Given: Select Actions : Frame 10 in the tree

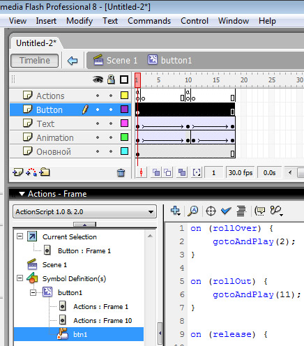Looking at the screenshot, I should (102, 321).
